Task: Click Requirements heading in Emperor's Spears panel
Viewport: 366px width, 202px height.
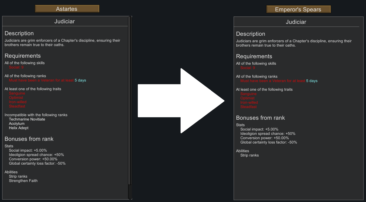Action: pos(254,56)
